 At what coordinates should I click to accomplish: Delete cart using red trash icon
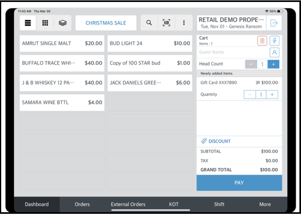262,41
